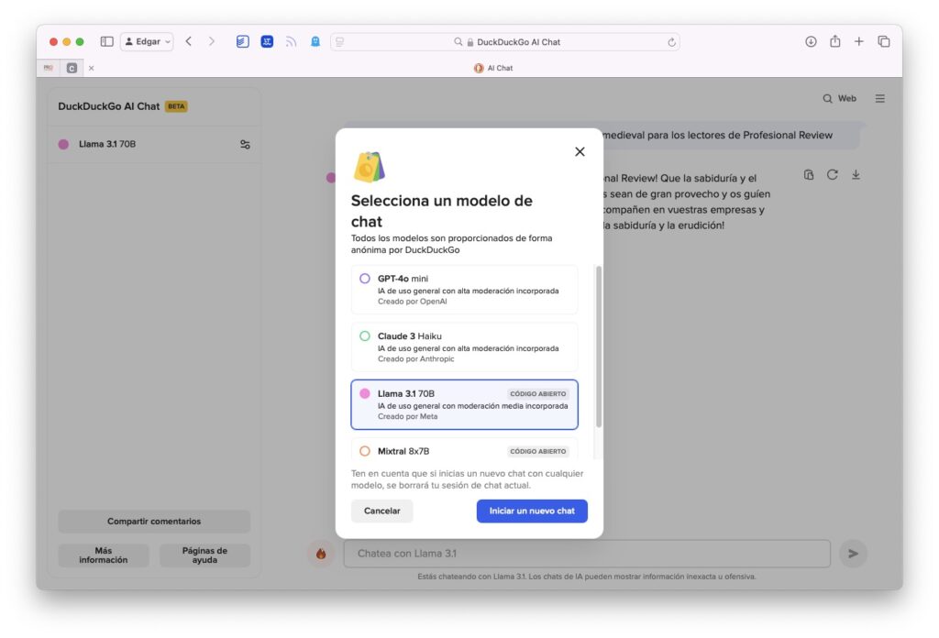
Task: Open the Web search link
Action: click(x=840, y=98)
